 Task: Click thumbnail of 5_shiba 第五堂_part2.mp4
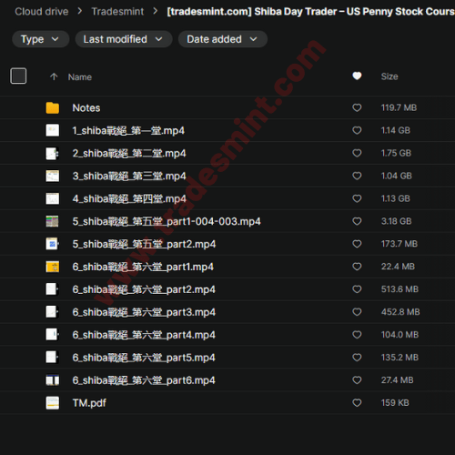(53, 244)
